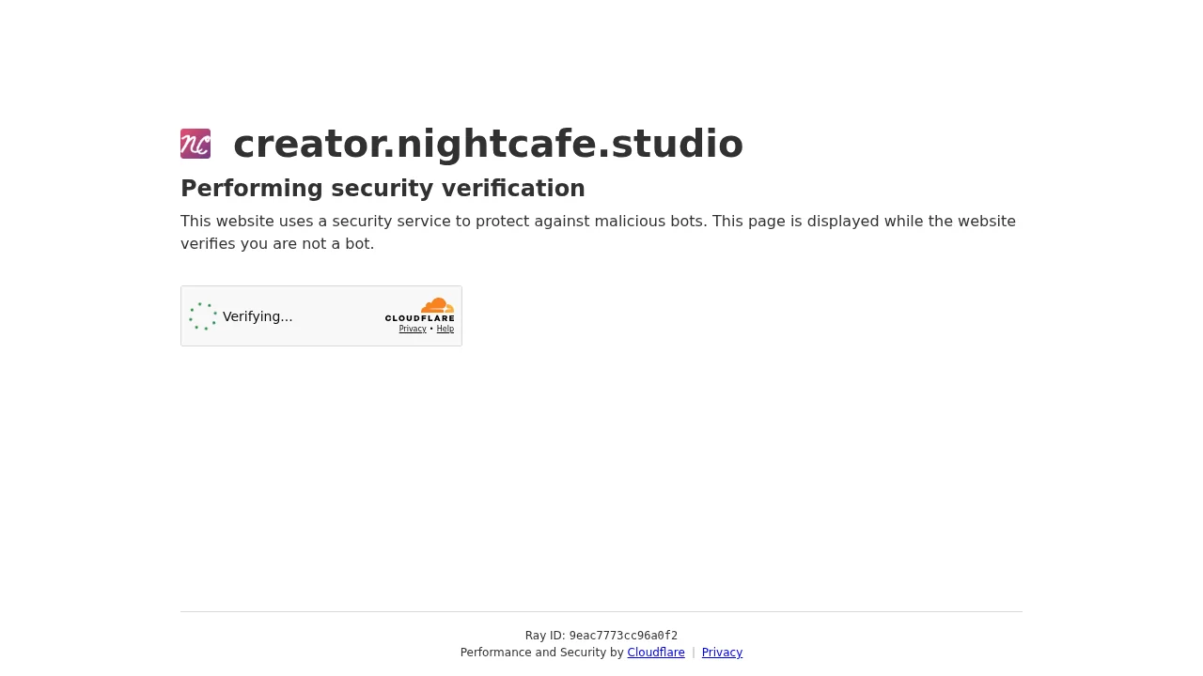
Task: Open the Help link in the widget
Action: coord(445,330)
